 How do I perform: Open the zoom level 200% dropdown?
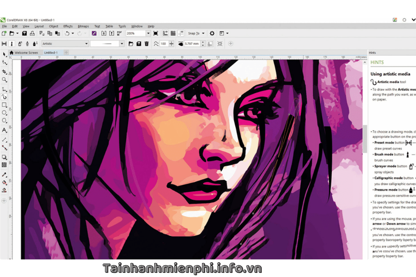click(148, 33)
